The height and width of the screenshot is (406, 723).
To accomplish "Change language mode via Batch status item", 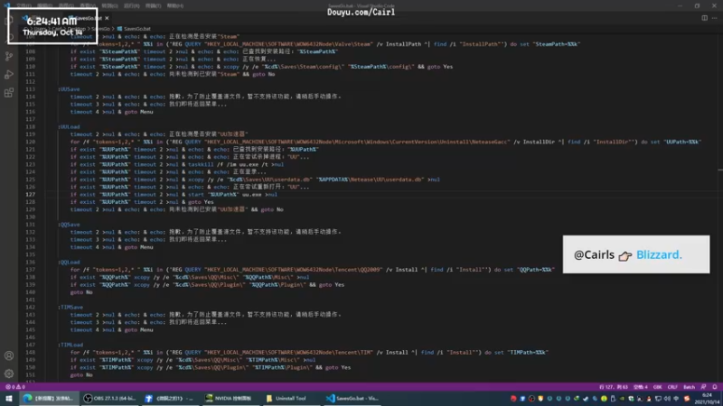I will (x=690, y=387).
